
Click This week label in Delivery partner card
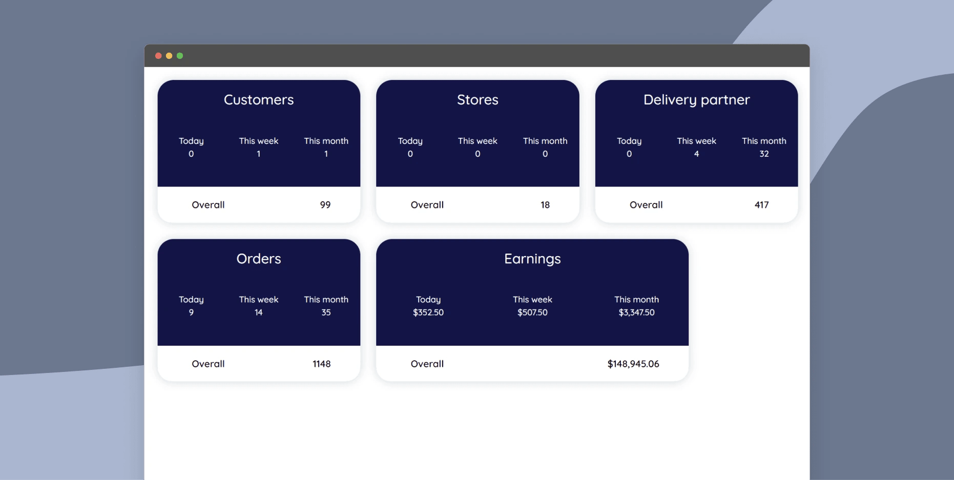(x=696, y=141)
